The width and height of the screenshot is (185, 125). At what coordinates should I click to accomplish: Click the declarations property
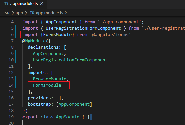click(x=43, y=47)
